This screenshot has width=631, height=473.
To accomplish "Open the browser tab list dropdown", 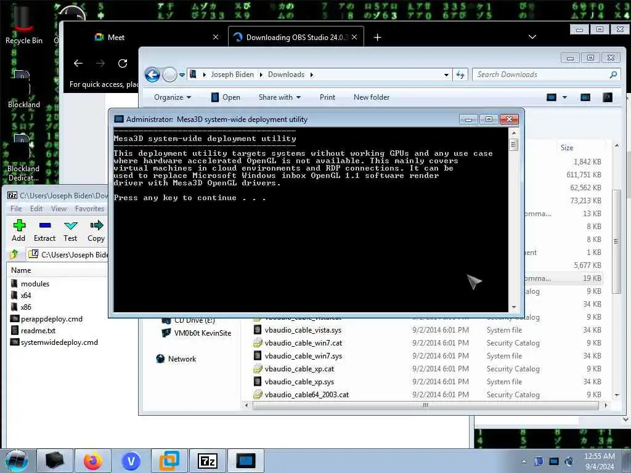I will (x=532, y=37).
